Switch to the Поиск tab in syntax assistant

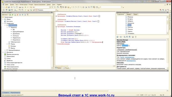[135, 15]
